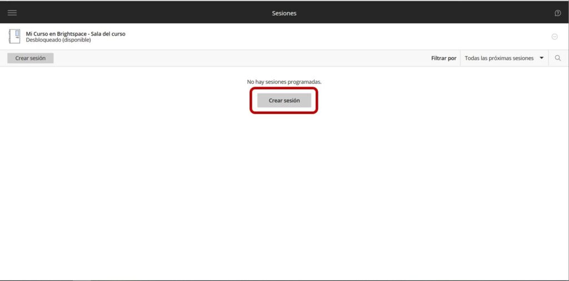Viewport: 569px width, 281px height.
Task: Click the course room door icon
Action: coord(14,37)
